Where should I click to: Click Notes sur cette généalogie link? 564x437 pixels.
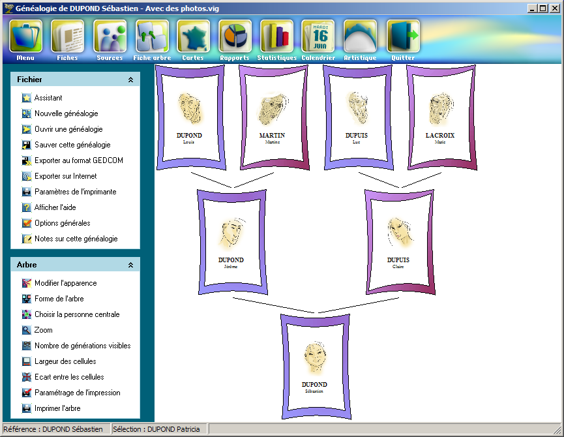pos(76,239)
